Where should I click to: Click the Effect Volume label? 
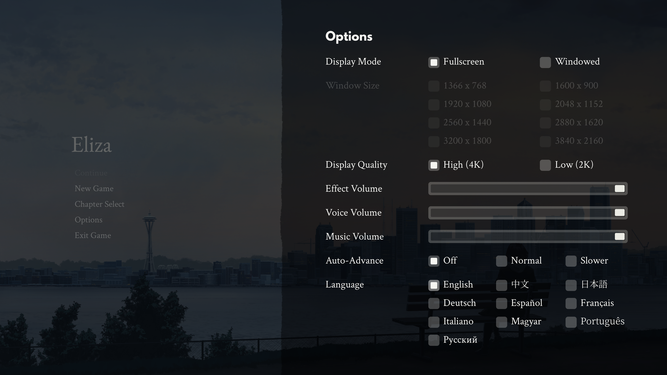(354, 189)
